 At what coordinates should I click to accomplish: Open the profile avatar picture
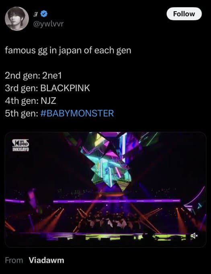17,19
